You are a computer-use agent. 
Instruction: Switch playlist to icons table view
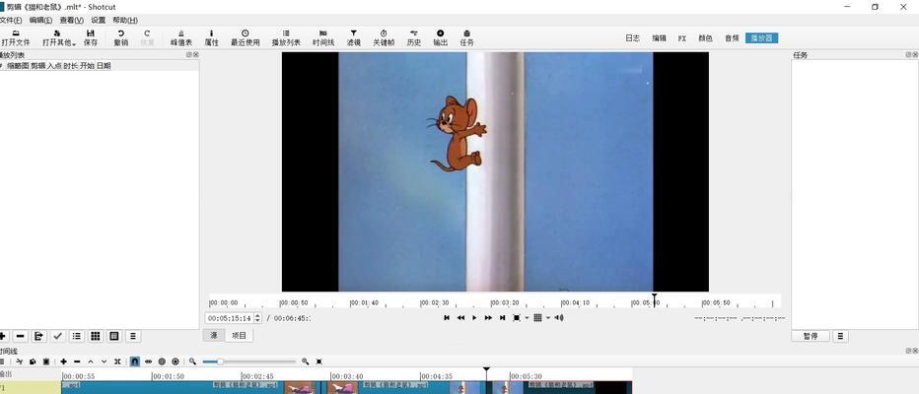click(114, 336)
